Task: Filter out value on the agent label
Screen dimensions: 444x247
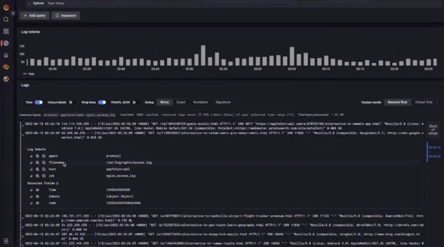Action: click(44, 156)
